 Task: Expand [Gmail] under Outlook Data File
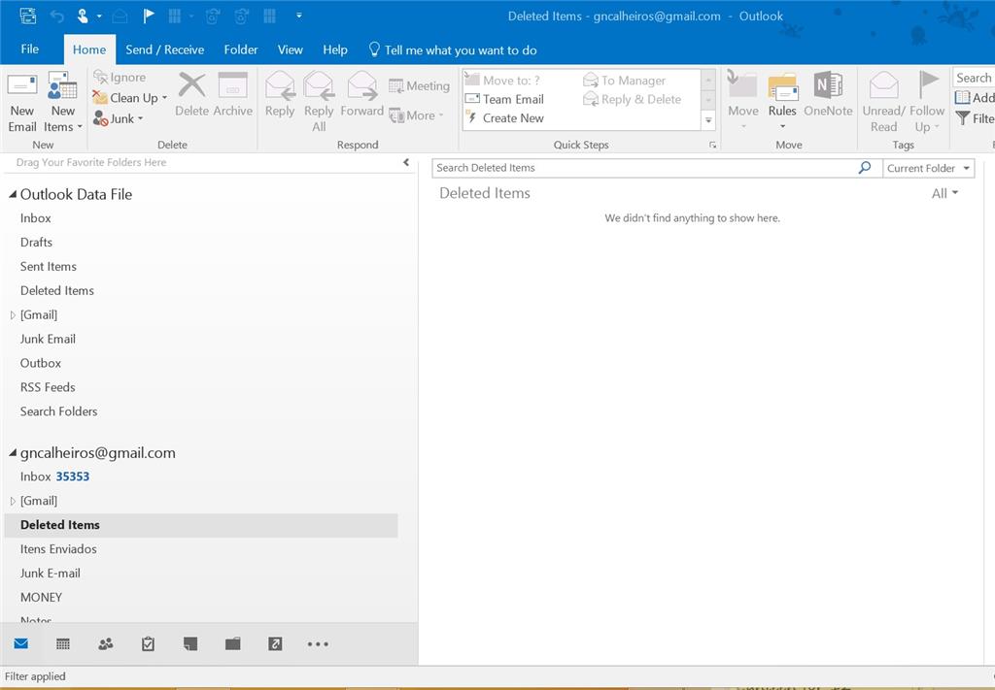point(13,314)
